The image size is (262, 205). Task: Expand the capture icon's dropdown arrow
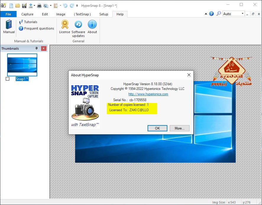(51, 6)
